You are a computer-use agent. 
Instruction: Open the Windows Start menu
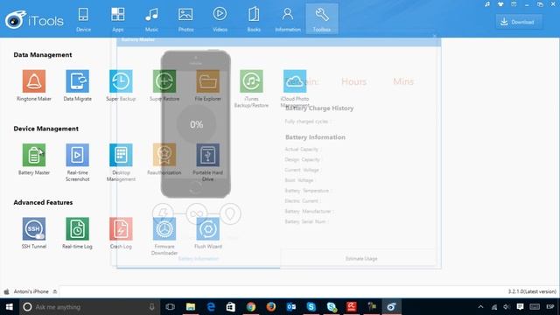coord(10,307)
